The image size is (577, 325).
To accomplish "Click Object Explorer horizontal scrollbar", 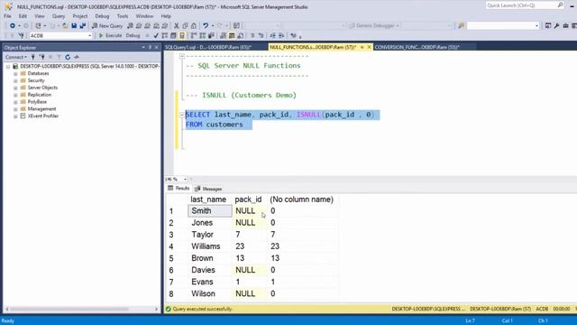I will click(81, 309).
